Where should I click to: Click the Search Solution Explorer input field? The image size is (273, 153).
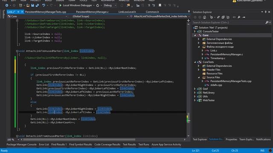pyautogui.click(x=229, y=23)
